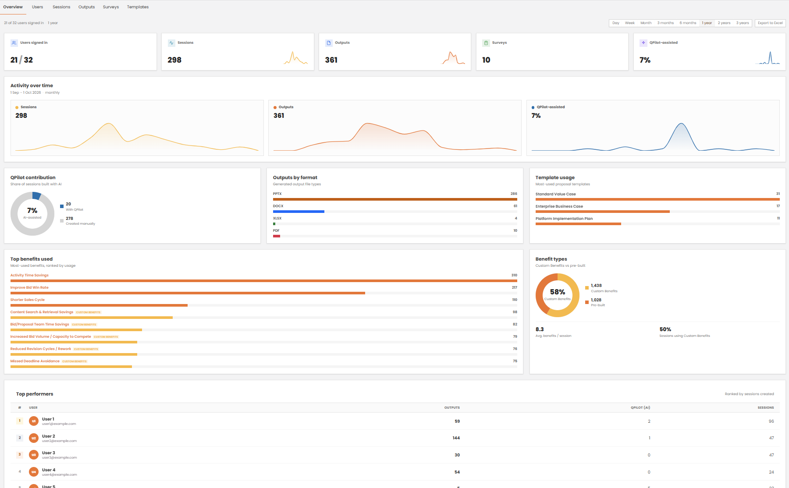This screenshot has height=488, width=789.
Task: Click the With QPilot blue legend swatch
Action: (x=62, y=206)
